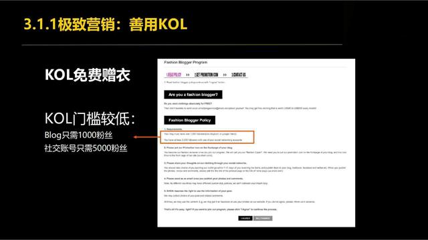Click the "Fashion Blogger Policy" black banner
Image resolution: width=428 pixels, height=240 pixels.
[x=190, y=120]
